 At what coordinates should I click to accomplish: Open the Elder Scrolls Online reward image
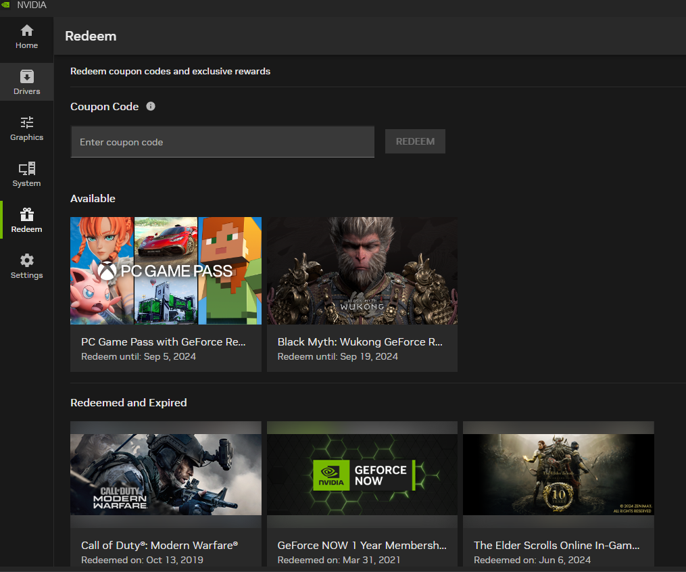558,475
